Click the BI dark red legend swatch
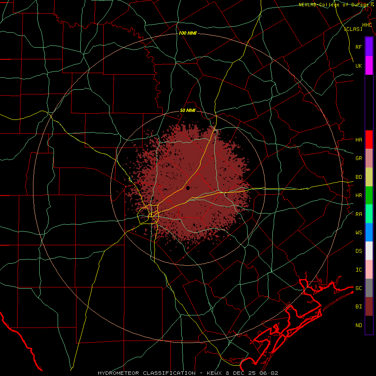The width and height of the screenshot is (376, 376). pos(369,307)
